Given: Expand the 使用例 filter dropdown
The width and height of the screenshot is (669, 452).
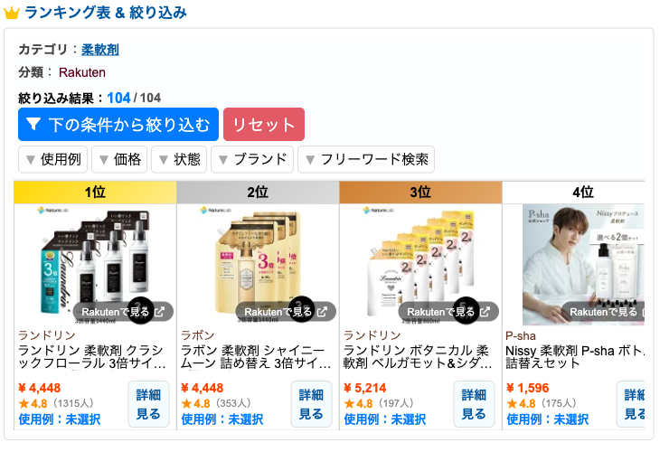Looking at the screenshot, I should pos(53,159).
